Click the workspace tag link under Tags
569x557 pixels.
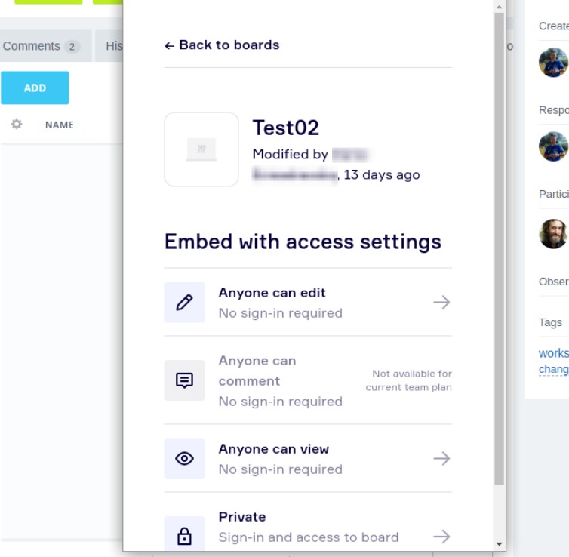tap(554, 353)
